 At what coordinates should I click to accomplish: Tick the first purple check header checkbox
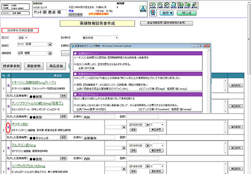click(x=75, y=54)
